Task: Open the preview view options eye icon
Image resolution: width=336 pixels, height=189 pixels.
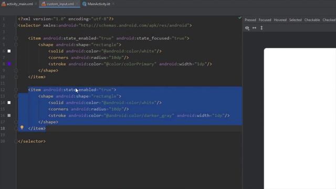Action: click(x=247, y=28)
